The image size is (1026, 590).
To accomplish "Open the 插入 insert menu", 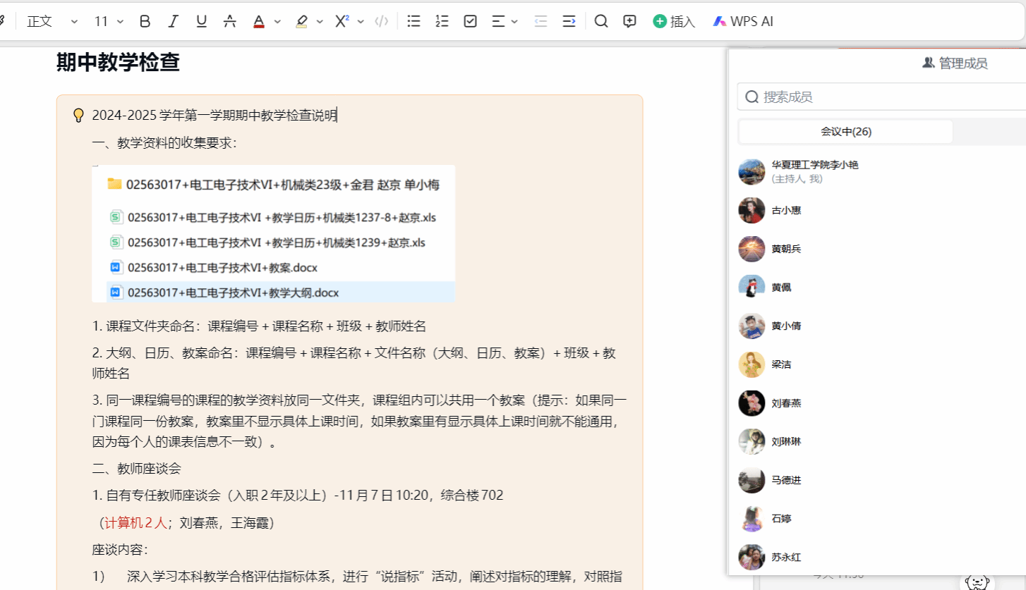I will 674,21.
